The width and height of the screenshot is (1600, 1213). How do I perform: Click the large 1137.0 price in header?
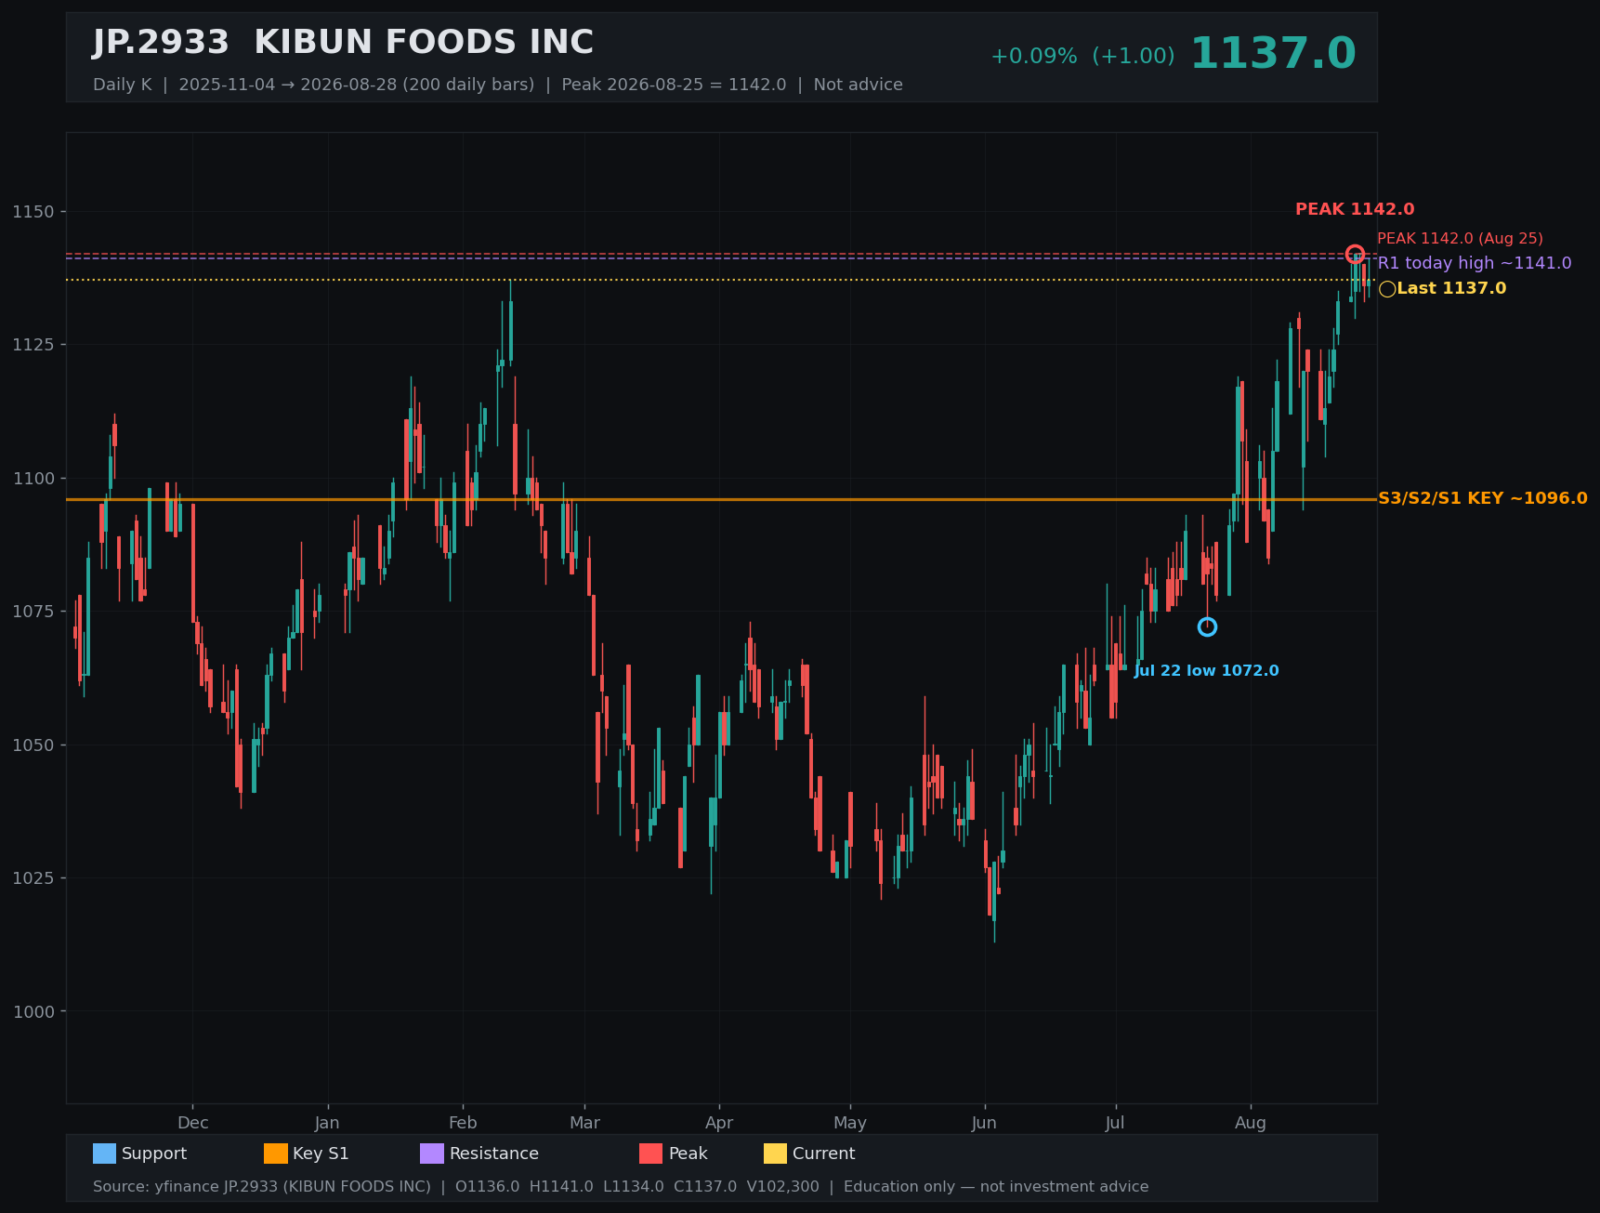point(1273,54)
